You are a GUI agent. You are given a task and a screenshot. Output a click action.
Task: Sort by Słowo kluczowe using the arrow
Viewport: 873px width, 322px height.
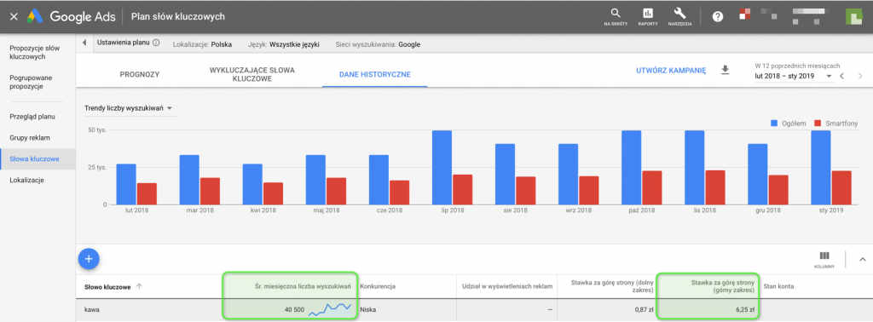(x=139, y=286)
